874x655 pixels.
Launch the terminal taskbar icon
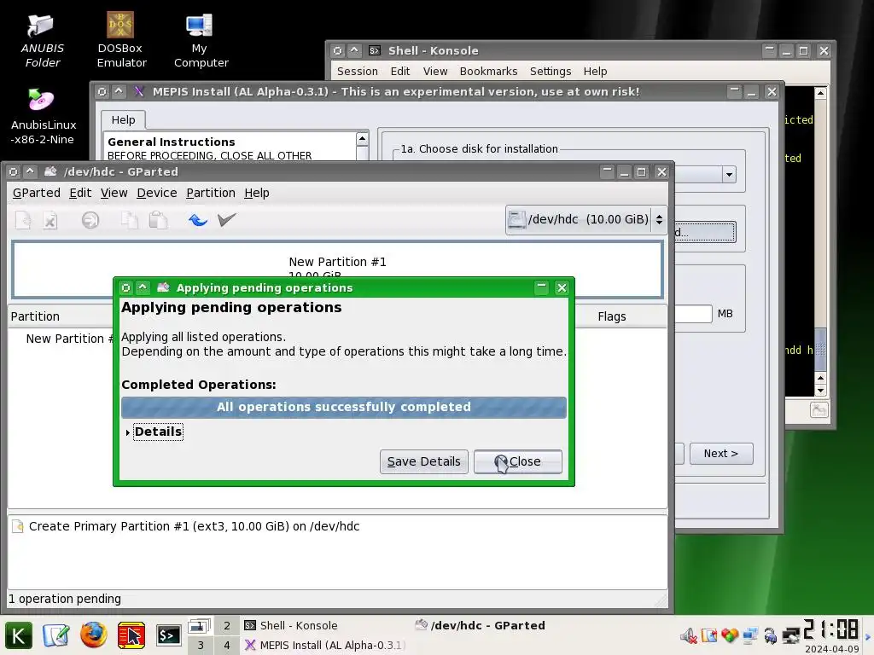tap(169, 635)
